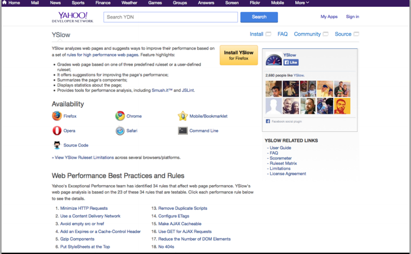Click the Facebook social plugin icon
Screen dimensions: 411x254
[268, 121]
